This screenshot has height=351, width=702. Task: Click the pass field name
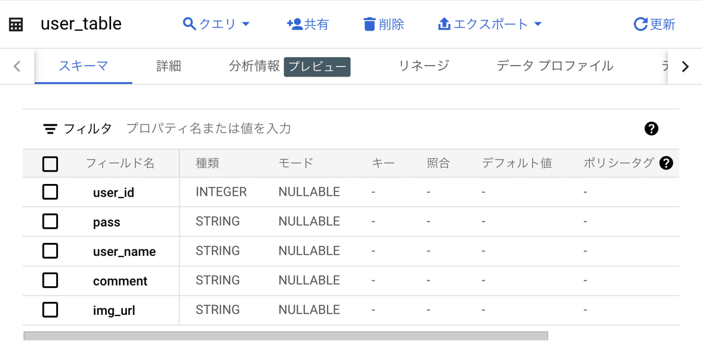tap(106, 222)
